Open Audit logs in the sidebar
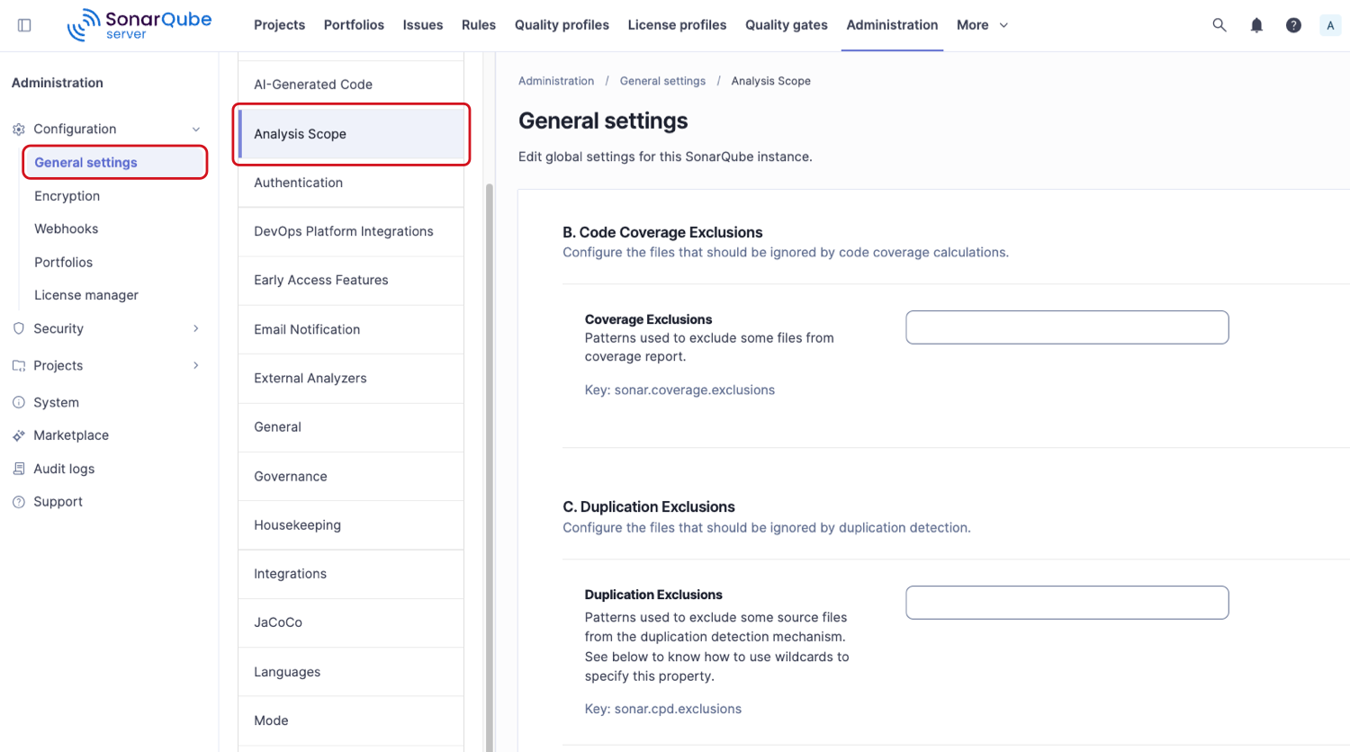The width and height of the screenshot is (1350, 752). click(64, 469)
